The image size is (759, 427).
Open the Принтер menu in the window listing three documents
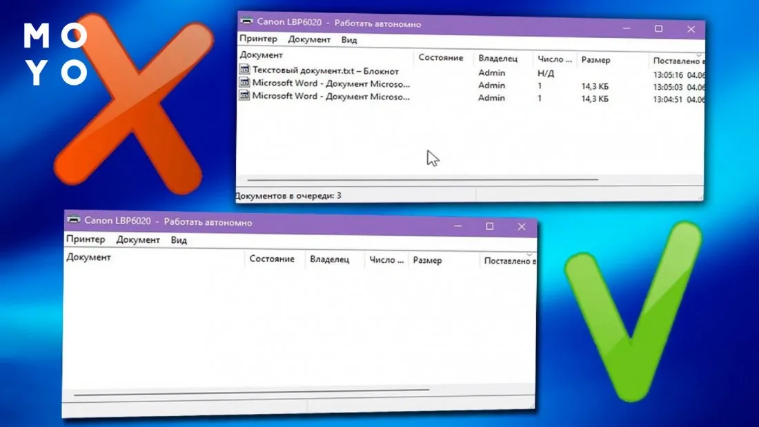[x=259, y=39]
